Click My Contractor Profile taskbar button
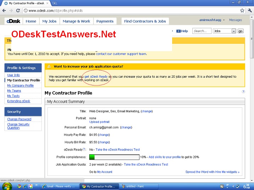The height and width of the screenshot is (190, 254). (x=99, y=186)
